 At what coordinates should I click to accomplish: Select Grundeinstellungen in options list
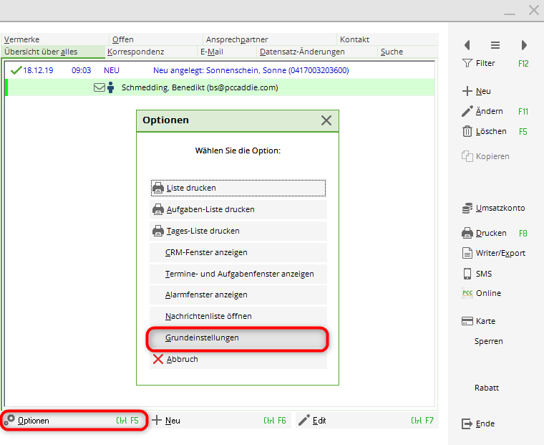238,338
